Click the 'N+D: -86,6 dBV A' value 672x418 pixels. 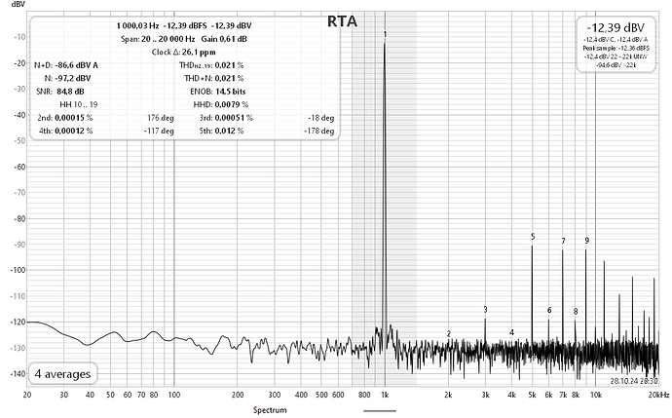[66, 65]
